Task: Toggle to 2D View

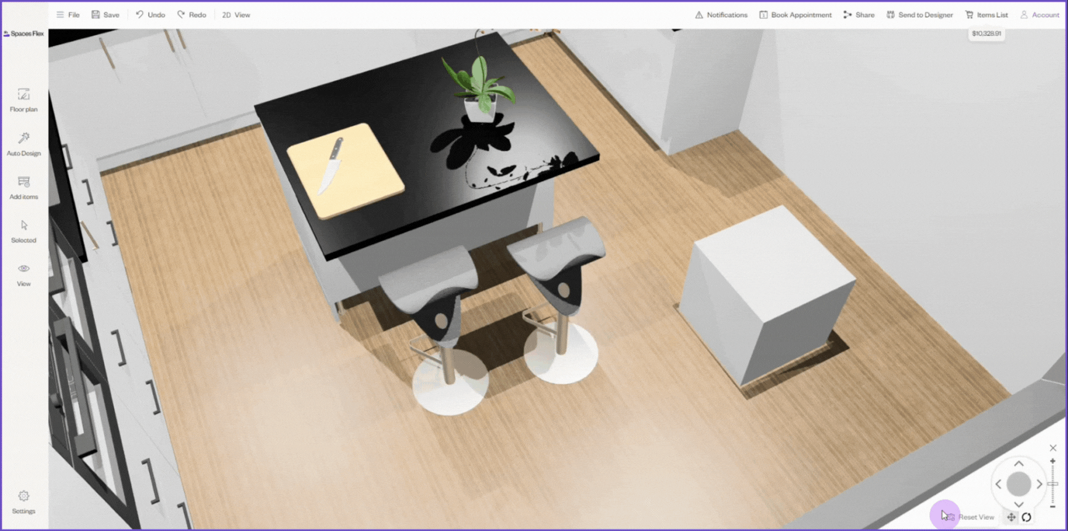Action: pyautogui.click(x=236, y=15)
